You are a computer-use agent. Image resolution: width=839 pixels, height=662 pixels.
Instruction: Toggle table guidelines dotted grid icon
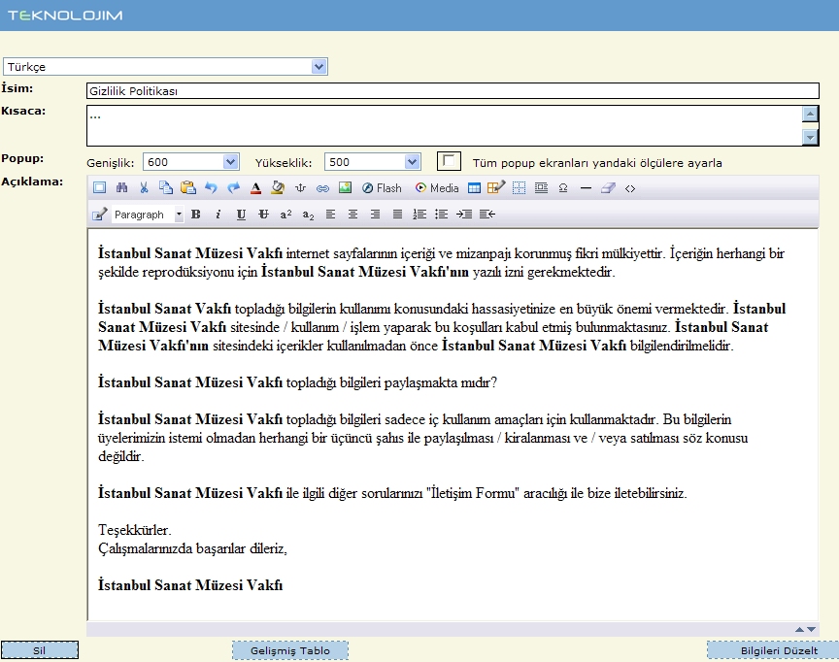(519, 187)
